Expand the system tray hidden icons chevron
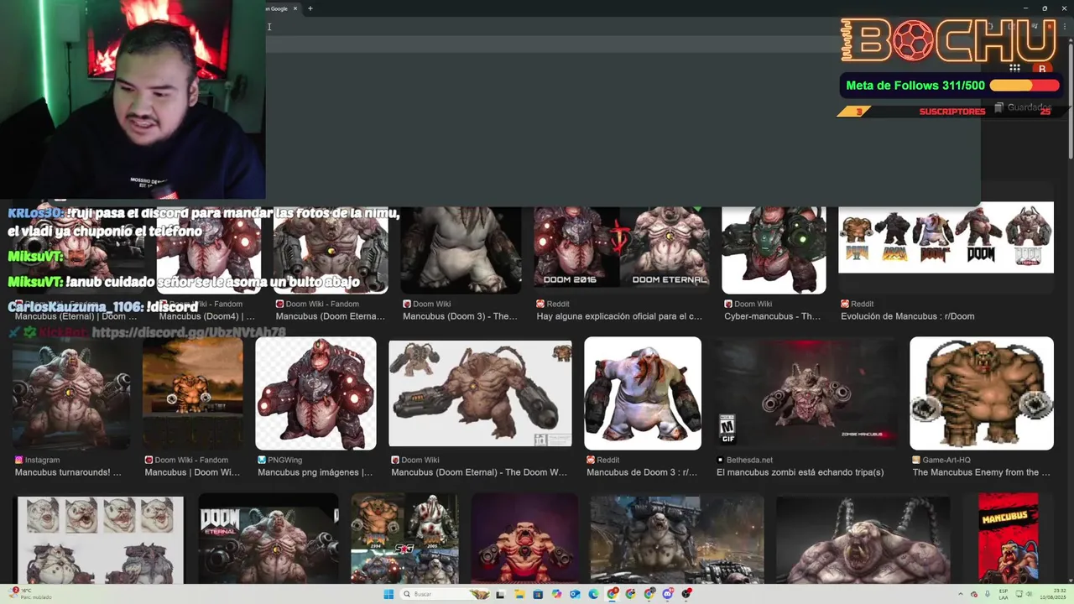 coord(961,594)
